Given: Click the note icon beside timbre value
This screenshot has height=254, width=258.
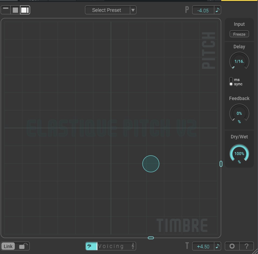Looking at the screenshot, I should [x=217, y=246].
